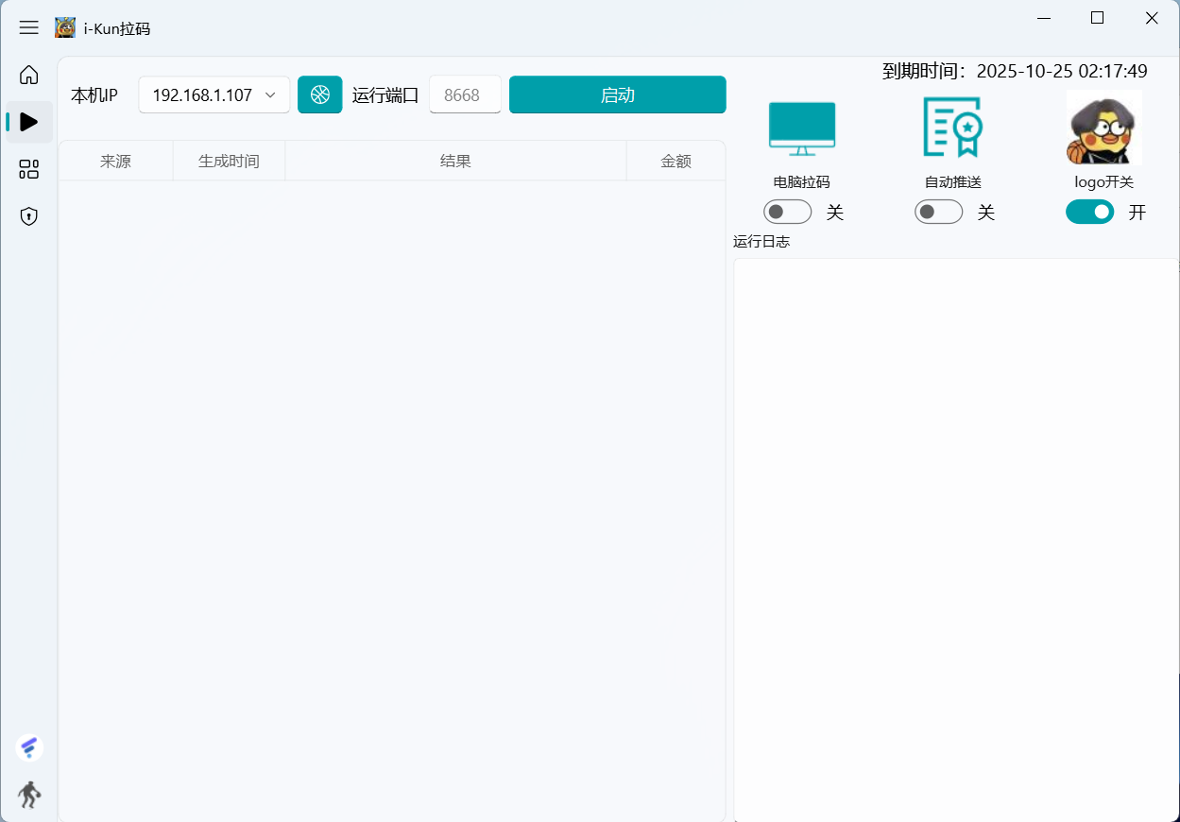Viewport: 1180px width, 822px height.
Task: Open the shield security sidebar icon
Action: pos(29,216)
